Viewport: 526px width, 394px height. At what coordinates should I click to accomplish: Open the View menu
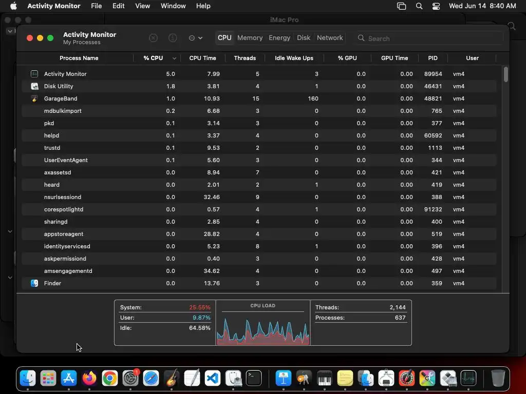point(143,6)
